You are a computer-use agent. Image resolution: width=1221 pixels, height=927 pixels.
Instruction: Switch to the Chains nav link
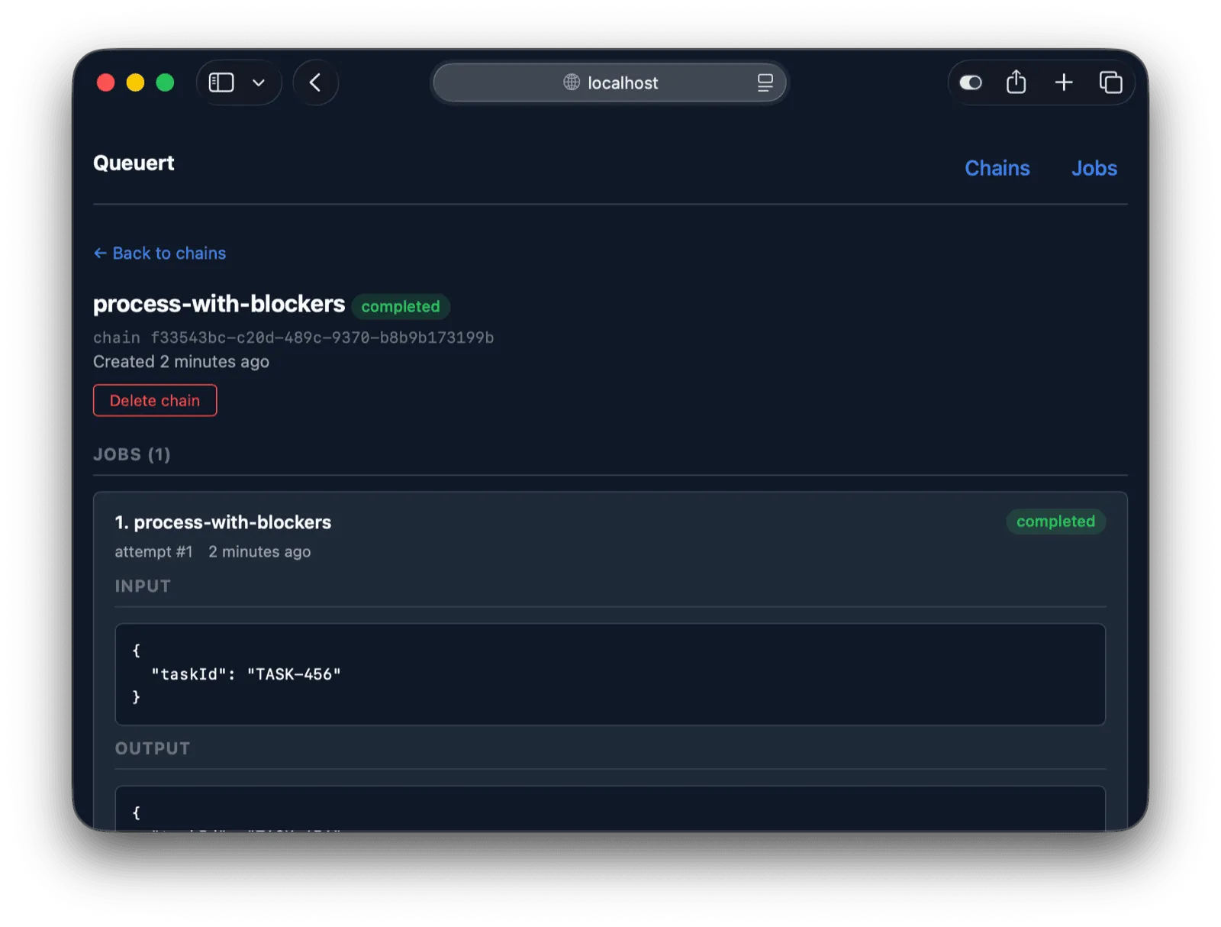click(x=997, y=168)
